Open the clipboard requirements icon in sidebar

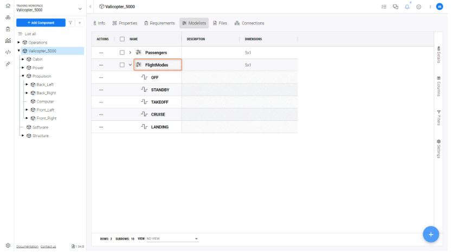(8, 29)
